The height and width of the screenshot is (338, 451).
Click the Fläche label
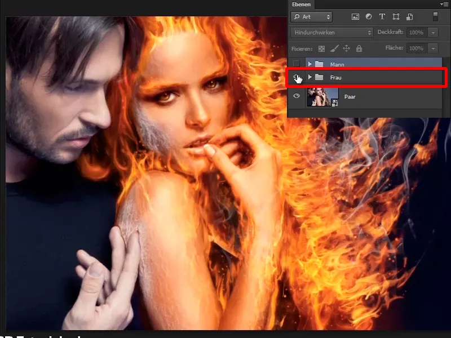tap(394, 48)
